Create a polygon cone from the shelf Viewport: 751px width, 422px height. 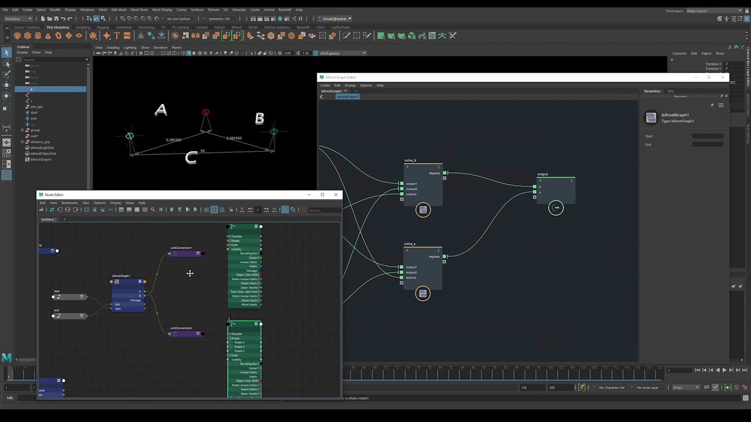point(48,36)
